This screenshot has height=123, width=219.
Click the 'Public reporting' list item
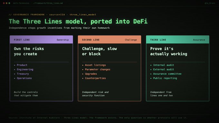point(165,78)
